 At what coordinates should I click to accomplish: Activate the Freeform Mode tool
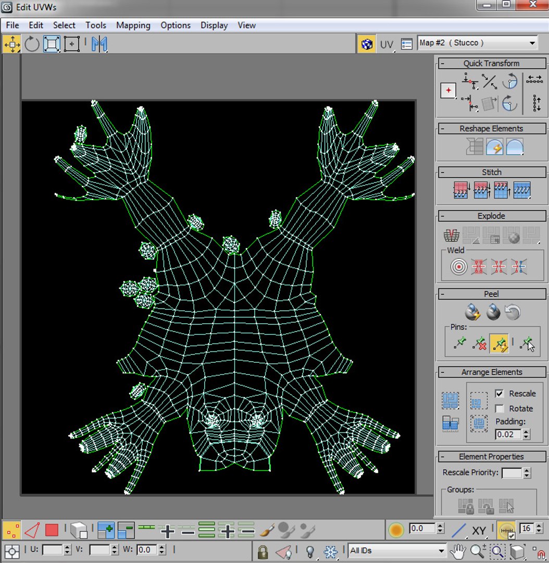click(72, 44)
